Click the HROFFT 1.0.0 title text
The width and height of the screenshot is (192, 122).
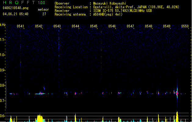[x=24, y=2]
